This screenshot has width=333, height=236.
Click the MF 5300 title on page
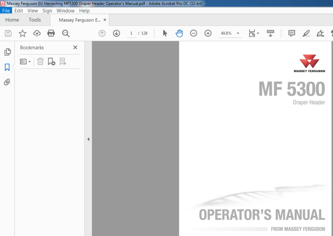coord(292,89)
